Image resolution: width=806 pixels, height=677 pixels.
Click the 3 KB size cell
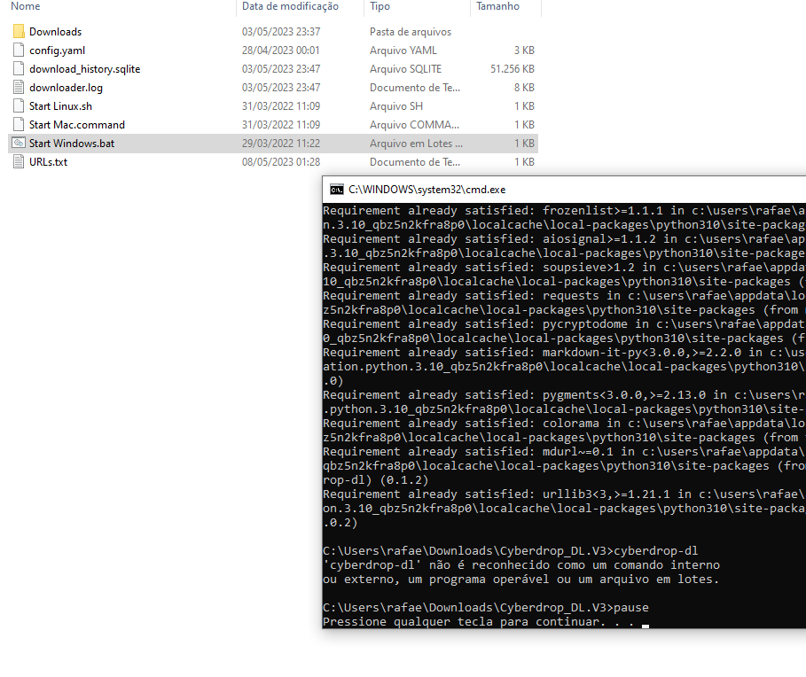(524, 51)
